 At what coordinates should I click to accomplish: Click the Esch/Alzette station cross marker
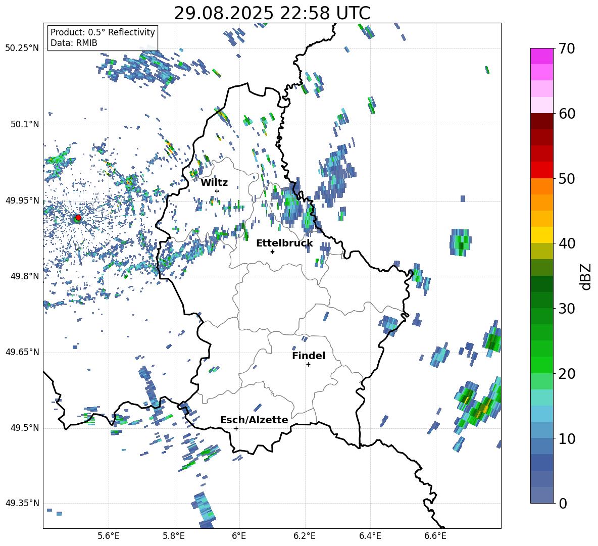tap(236, 428)
